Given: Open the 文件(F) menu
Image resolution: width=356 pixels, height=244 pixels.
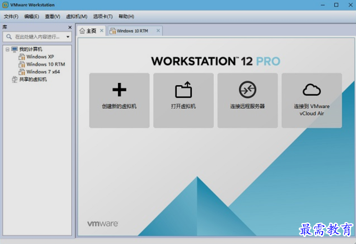Looking at the screenshot, I should pos(11,17).
